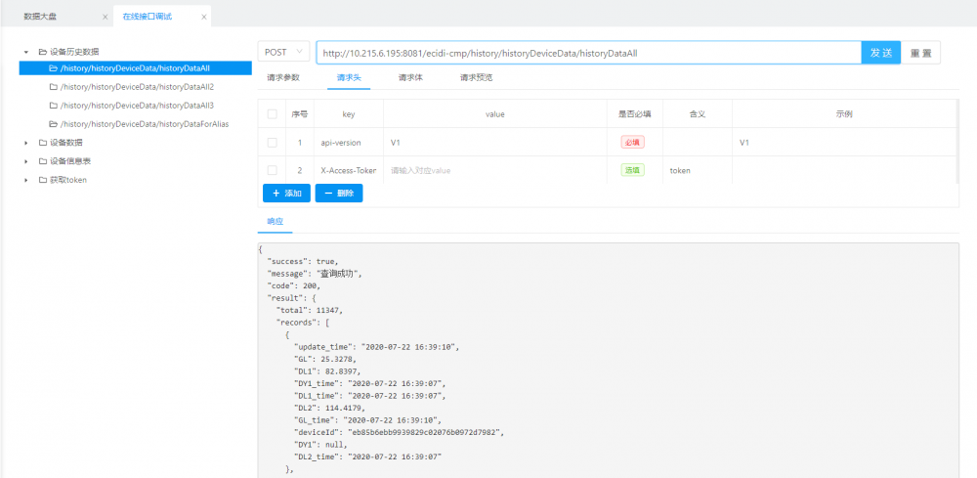Close the 在线接口调试 tab
The height and width of the screenshot is (478, 977).
(x=203, y=17)
